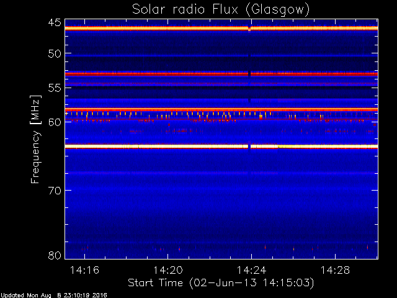
Task: Click the 'Updated Mon Aug 8 23:10:19 2016' footer
Action: click(x=54, y=296)
